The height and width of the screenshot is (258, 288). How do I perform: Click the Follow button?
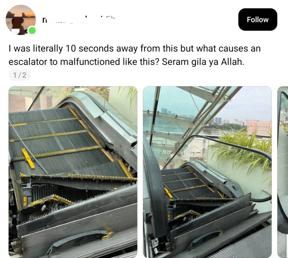point(258,20)
